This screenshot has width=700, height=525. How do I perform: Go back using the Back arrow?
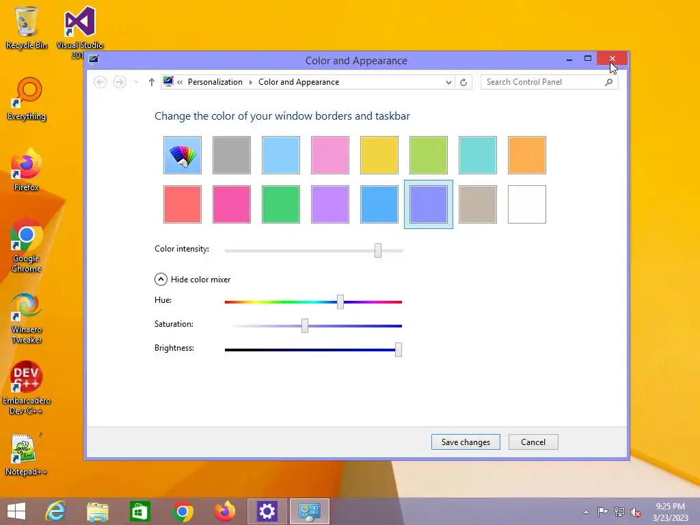[x=100, y=82]
